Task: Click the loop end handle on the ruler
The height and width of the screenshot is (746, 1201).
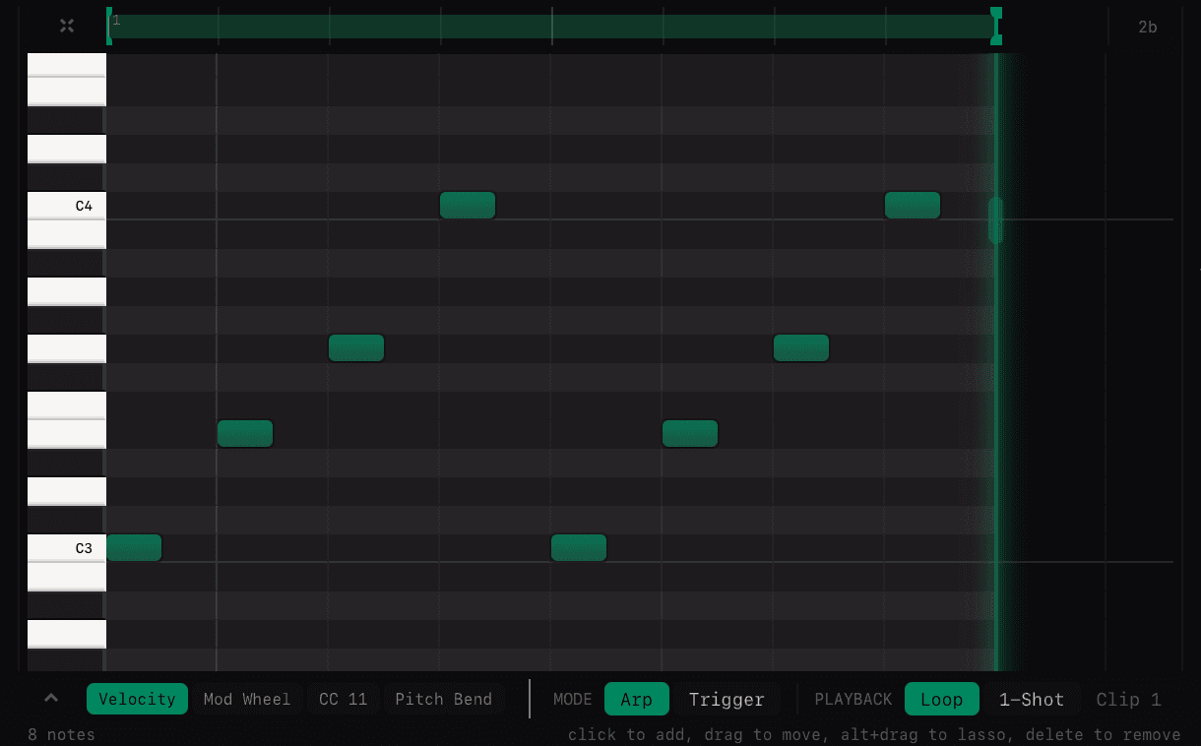Action: (x=996, y=26)
